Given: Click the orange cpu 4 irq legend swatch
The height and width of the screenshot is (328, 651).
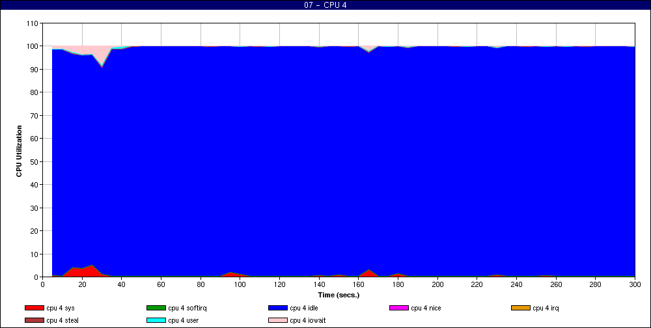Looking at the screenshot, I should 521,308.
